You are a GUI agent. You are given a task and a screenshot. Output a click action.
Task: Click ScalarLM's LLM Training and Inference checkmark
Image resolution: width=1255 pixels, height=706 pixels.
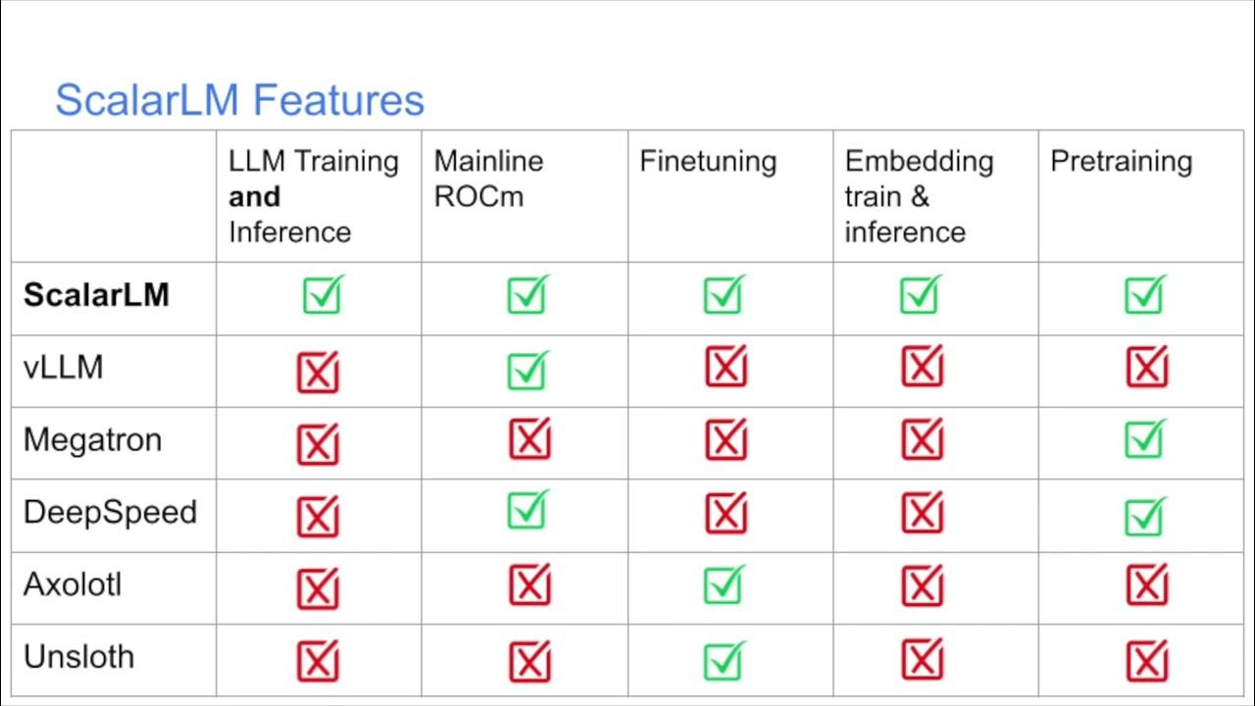point(322,295)
